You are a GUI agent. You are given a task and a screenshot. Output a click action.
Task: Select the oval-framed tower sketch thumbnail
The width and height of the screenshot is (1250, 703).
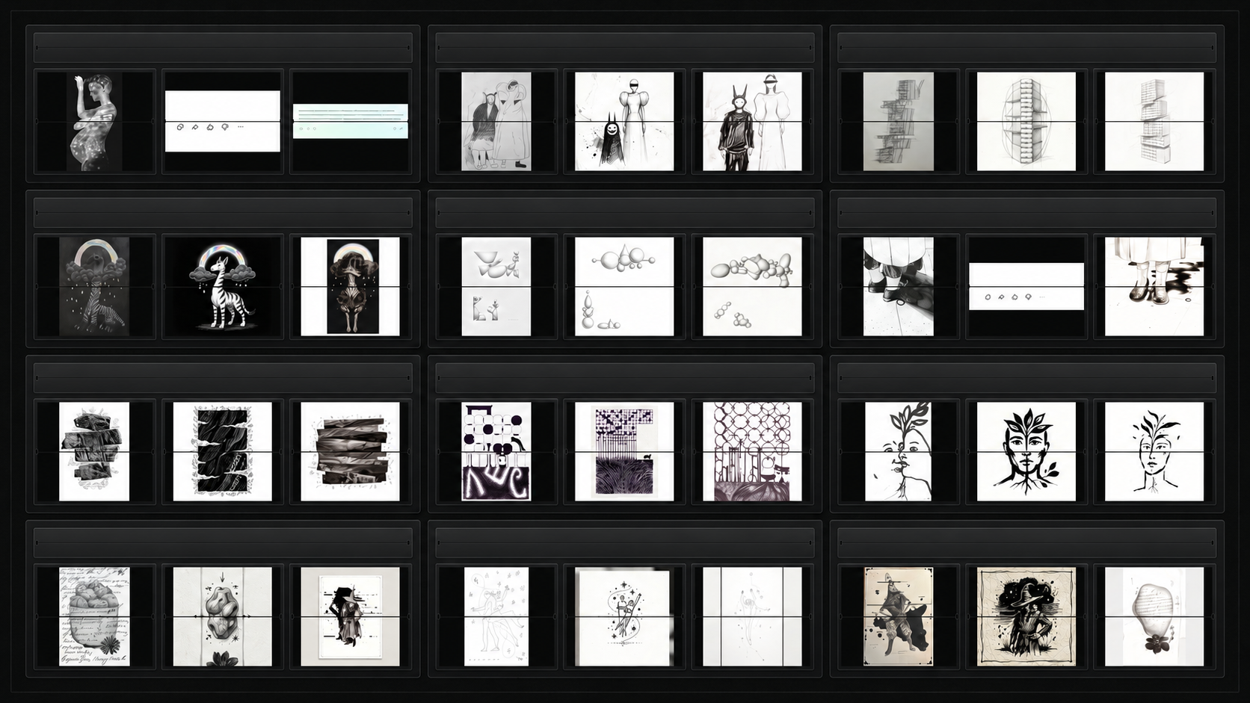click(1026, 122)
